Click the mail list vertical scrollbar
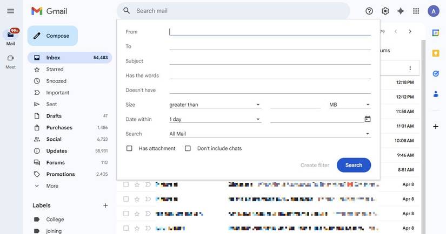Screen dimensions: 446x234 423,136
